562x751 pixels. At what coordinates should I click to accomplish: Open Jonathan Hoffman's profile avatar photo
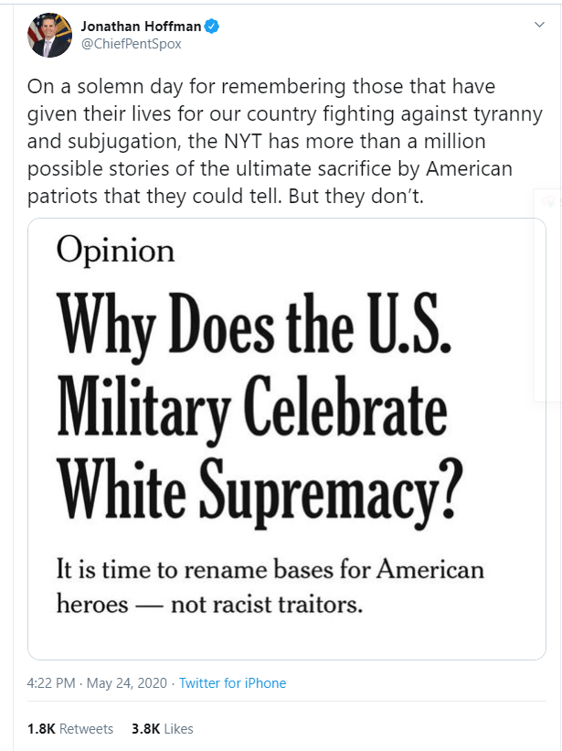point(49,35)
